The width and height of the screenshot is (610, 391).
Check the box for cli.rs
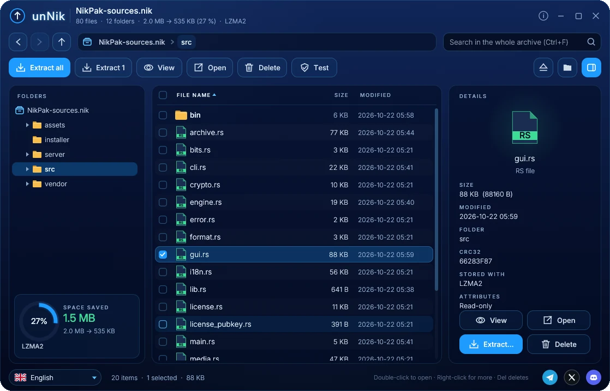tap(163, 167)
